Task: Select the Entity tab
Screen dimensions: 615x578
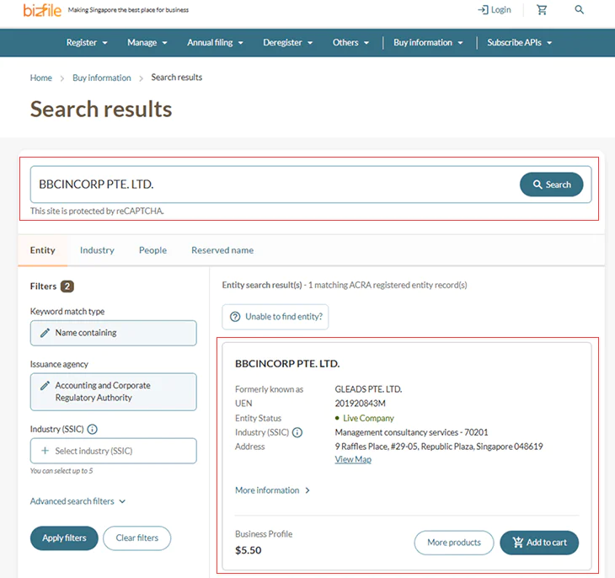Action: [x=43, y=250]
